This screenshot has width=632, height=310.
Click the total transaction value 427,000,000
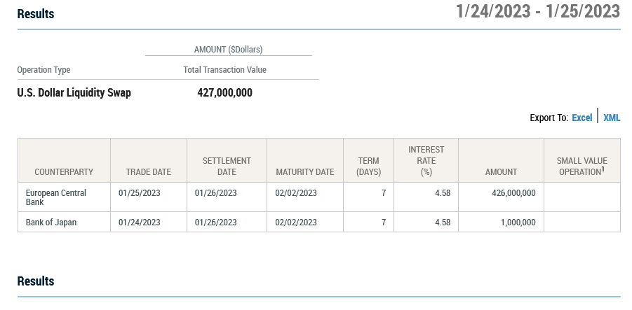click(225, 93)
